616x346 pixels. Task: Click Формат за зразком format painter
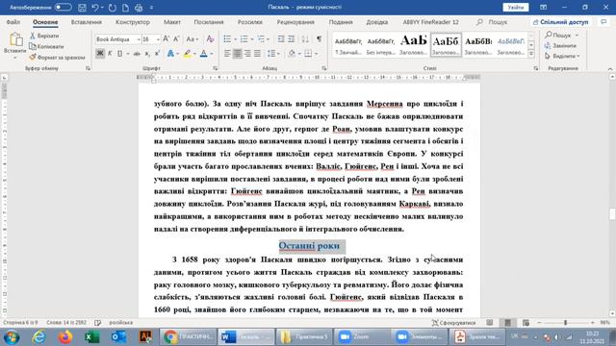58,58
